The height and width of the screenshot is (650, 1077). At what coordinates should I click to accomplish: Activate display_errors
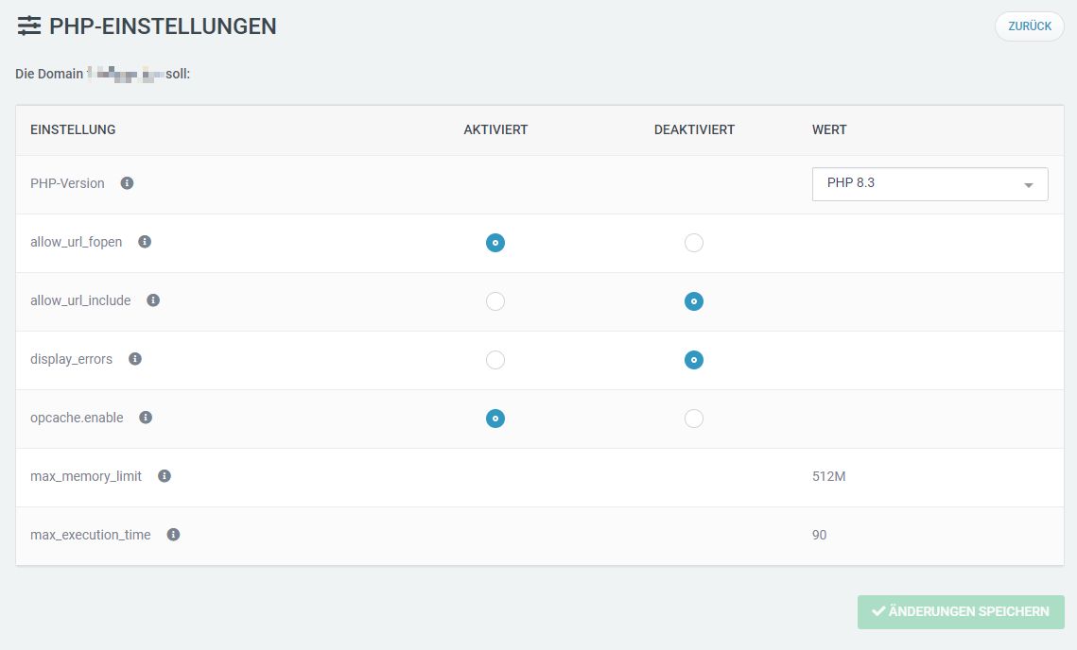click(x=495, y=359)
